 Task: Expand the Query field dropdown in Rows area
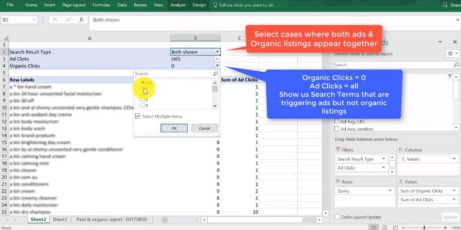[390, 190]
